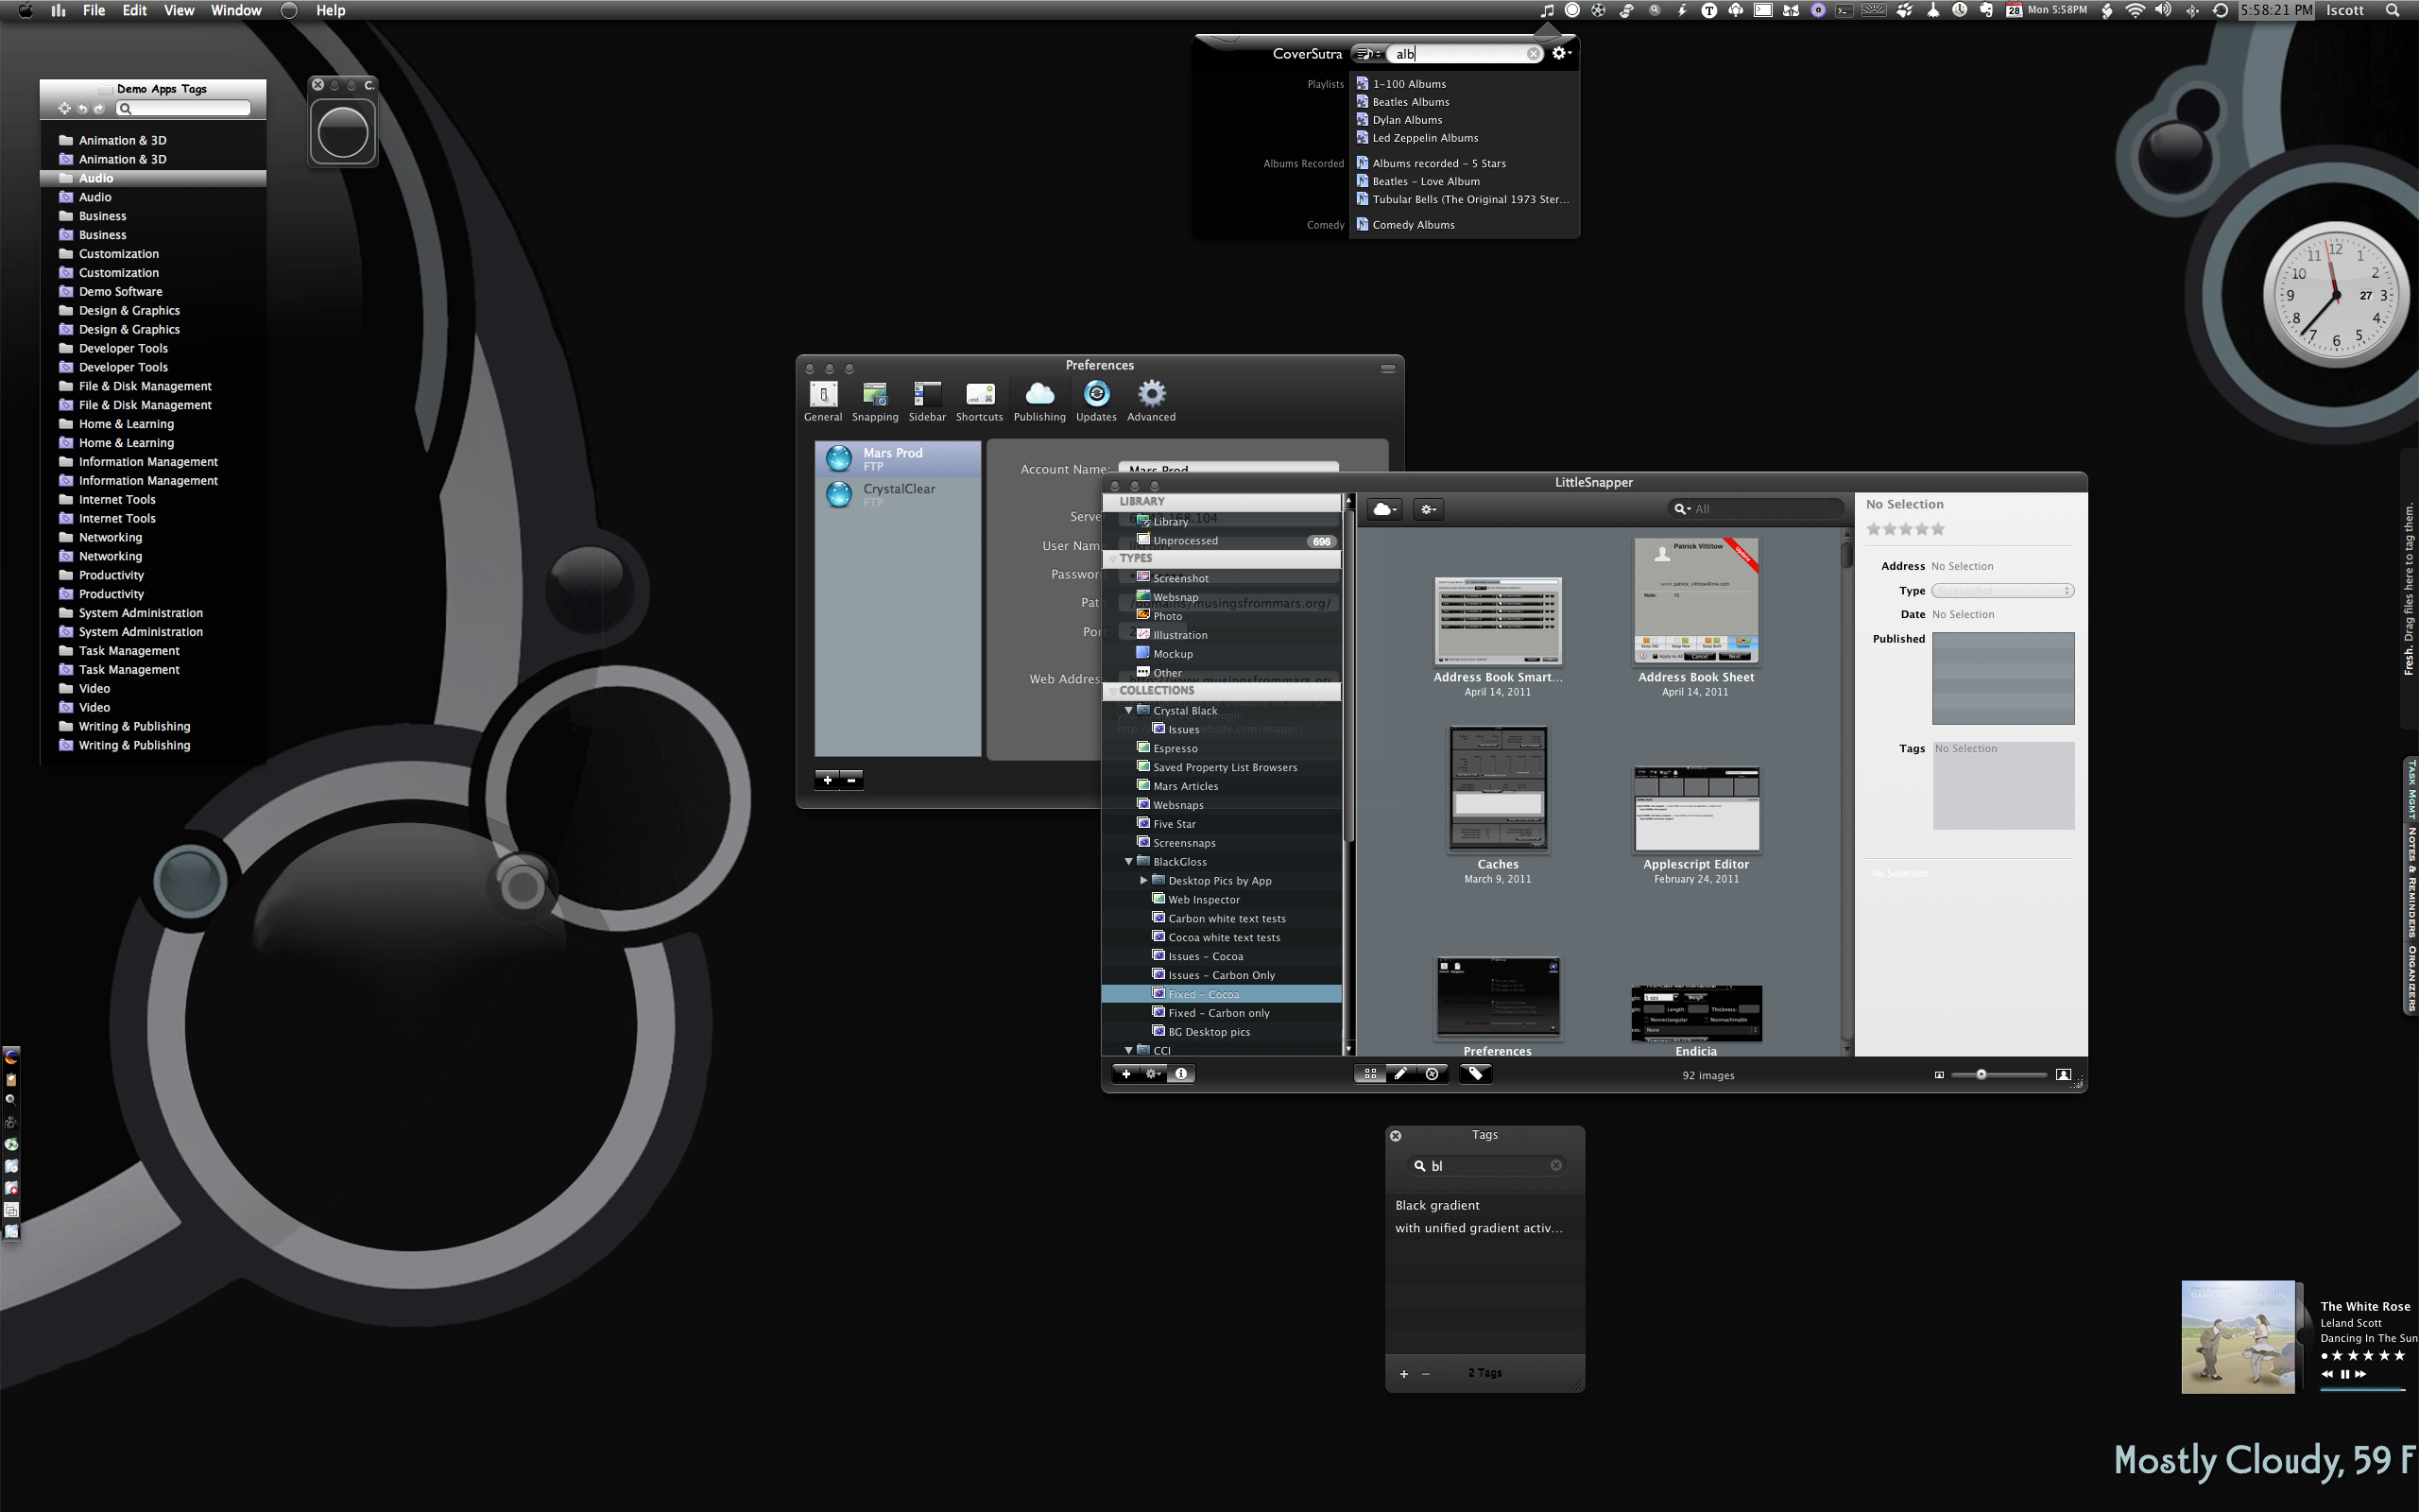The width and height of the screenshot is (2419, 1512).
Task: Open LittleSnapper cloud publish dropdown
Action: pos(1383,509)
